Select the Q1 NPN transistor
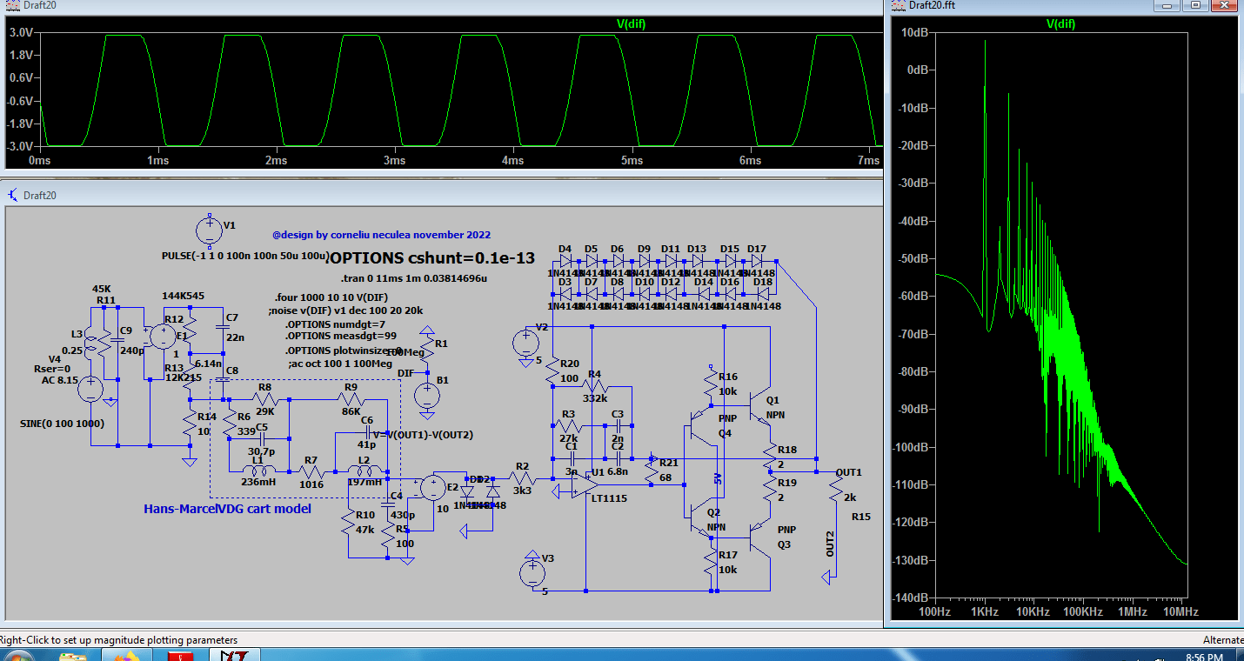 point(759,405)
